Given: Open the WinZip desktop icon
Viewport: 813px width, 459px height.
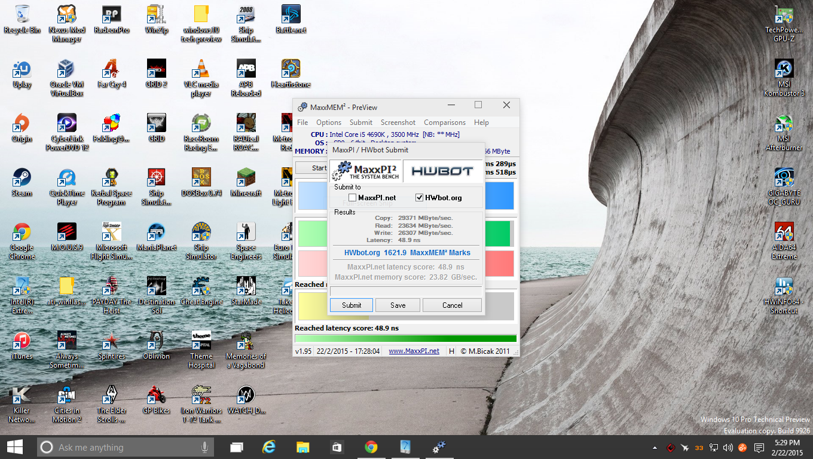Looking at the screenshot, I should (x=156, y=19).
